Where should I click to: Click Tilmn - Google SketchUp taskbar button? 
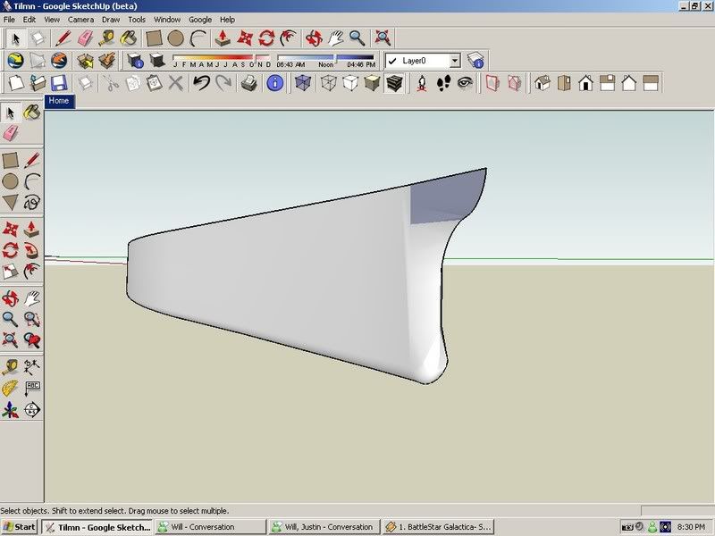(x=97, y=527)
